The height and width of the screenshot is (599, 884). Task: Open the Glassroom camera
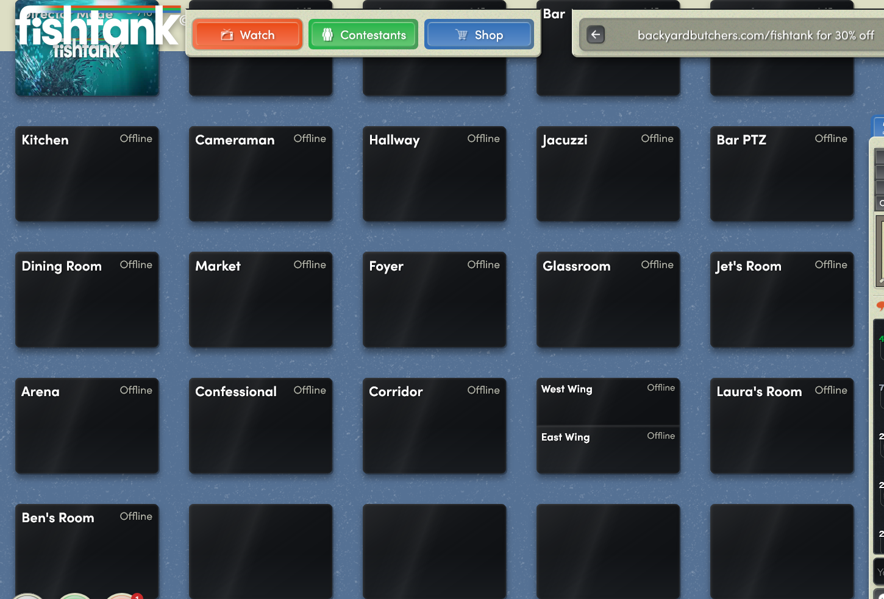point(608,300)
